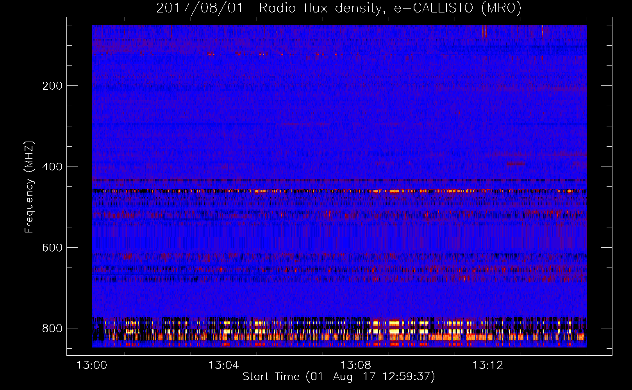Viewport: 632px width, 390px height.
Task: Click the '13:00' time tick label
Action: coord(92,365)
